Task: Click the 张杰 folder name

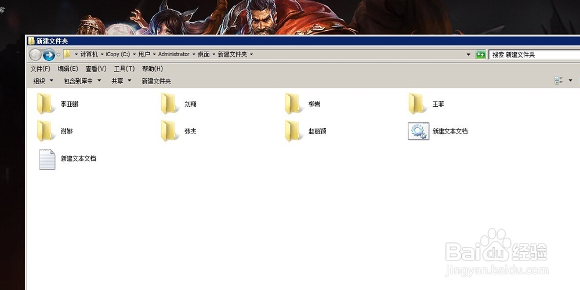Action: click(190, 131)
